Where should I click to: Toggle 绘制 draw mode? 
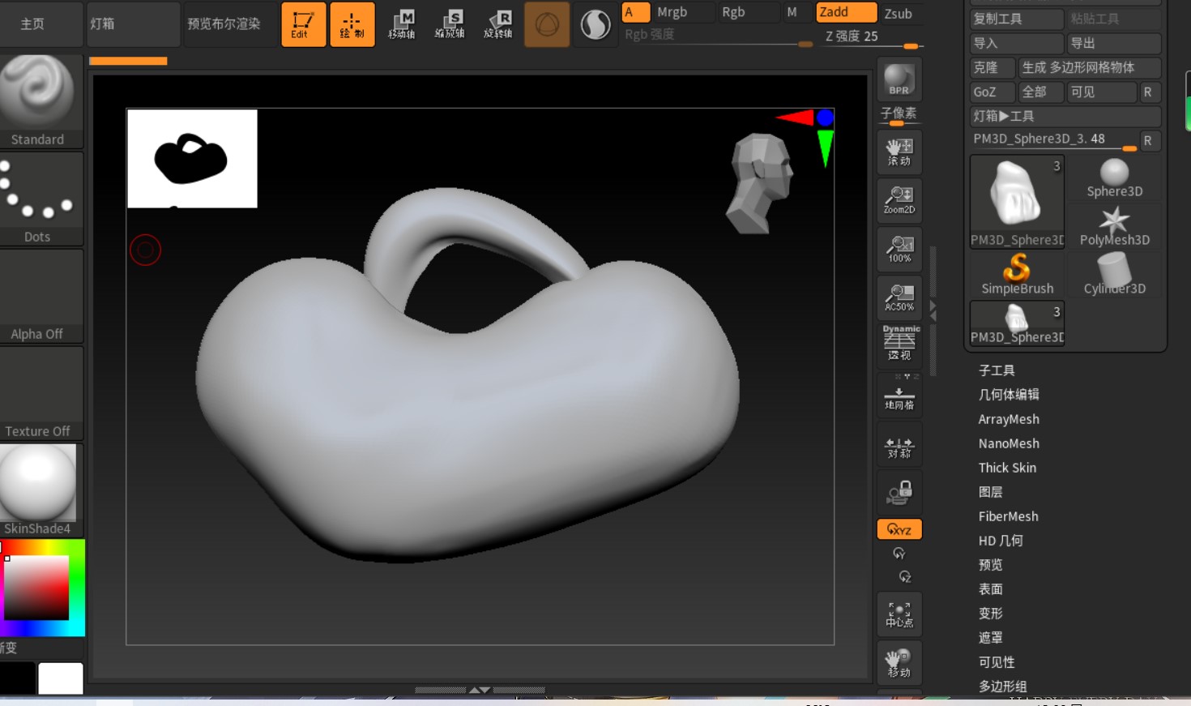pyautogui.click(x=352, y=24)
